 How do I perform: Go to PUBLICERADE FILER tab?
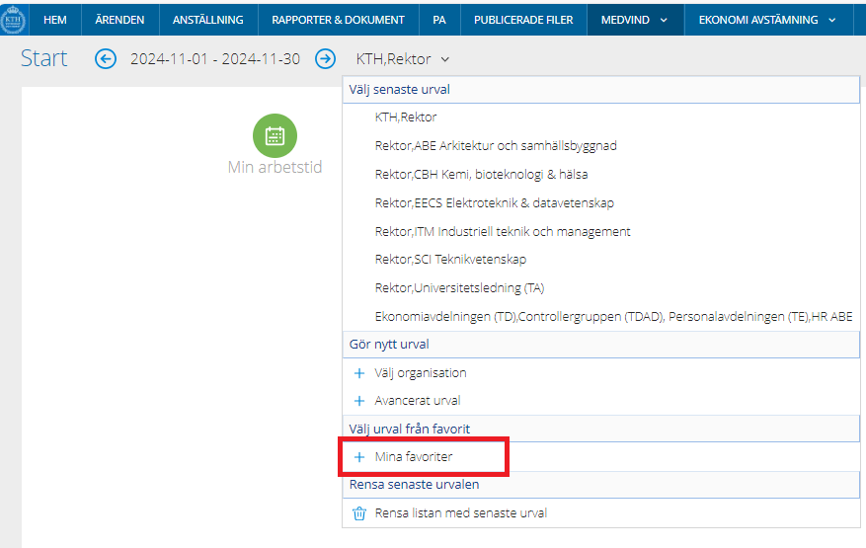pyautogui.click(x=522, y=20)
